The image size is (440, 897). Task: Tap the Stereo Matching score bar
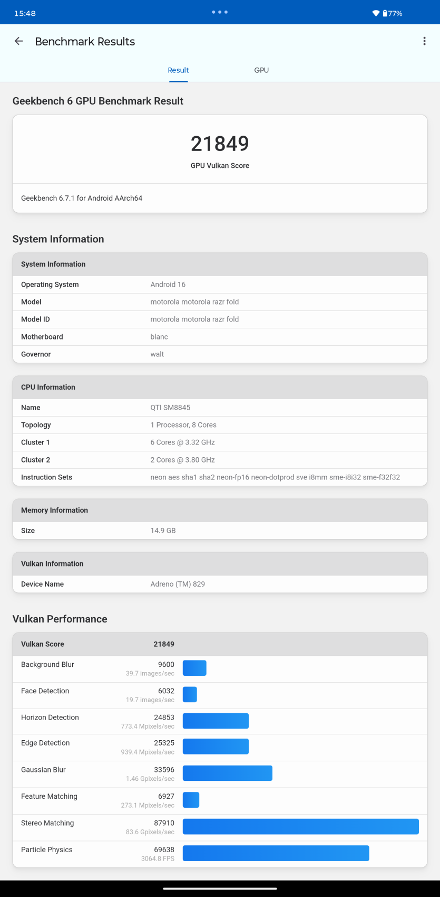[x=300, y=826]
